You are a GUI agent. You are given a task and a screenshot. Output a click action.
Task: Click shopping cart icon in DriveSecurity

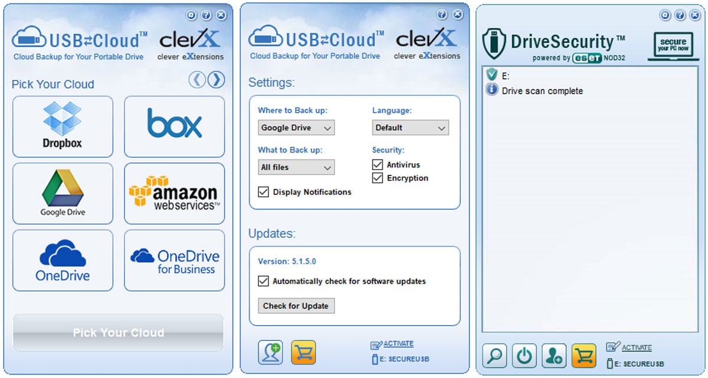pos(584,356)
